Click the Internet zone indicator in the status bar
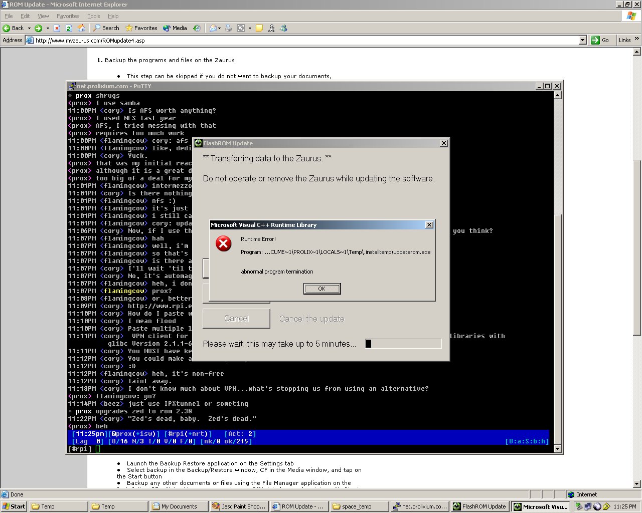 [582, 494]
